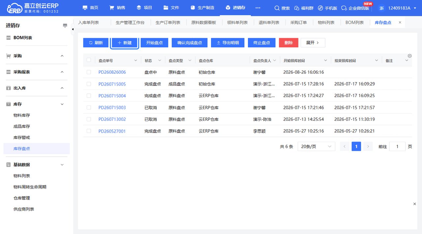Click the next page arrow

click(x=368, y=146)
